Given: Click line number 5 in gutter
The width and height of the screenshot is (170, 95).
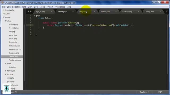Looking at the screenshot, I should point(30,25).
